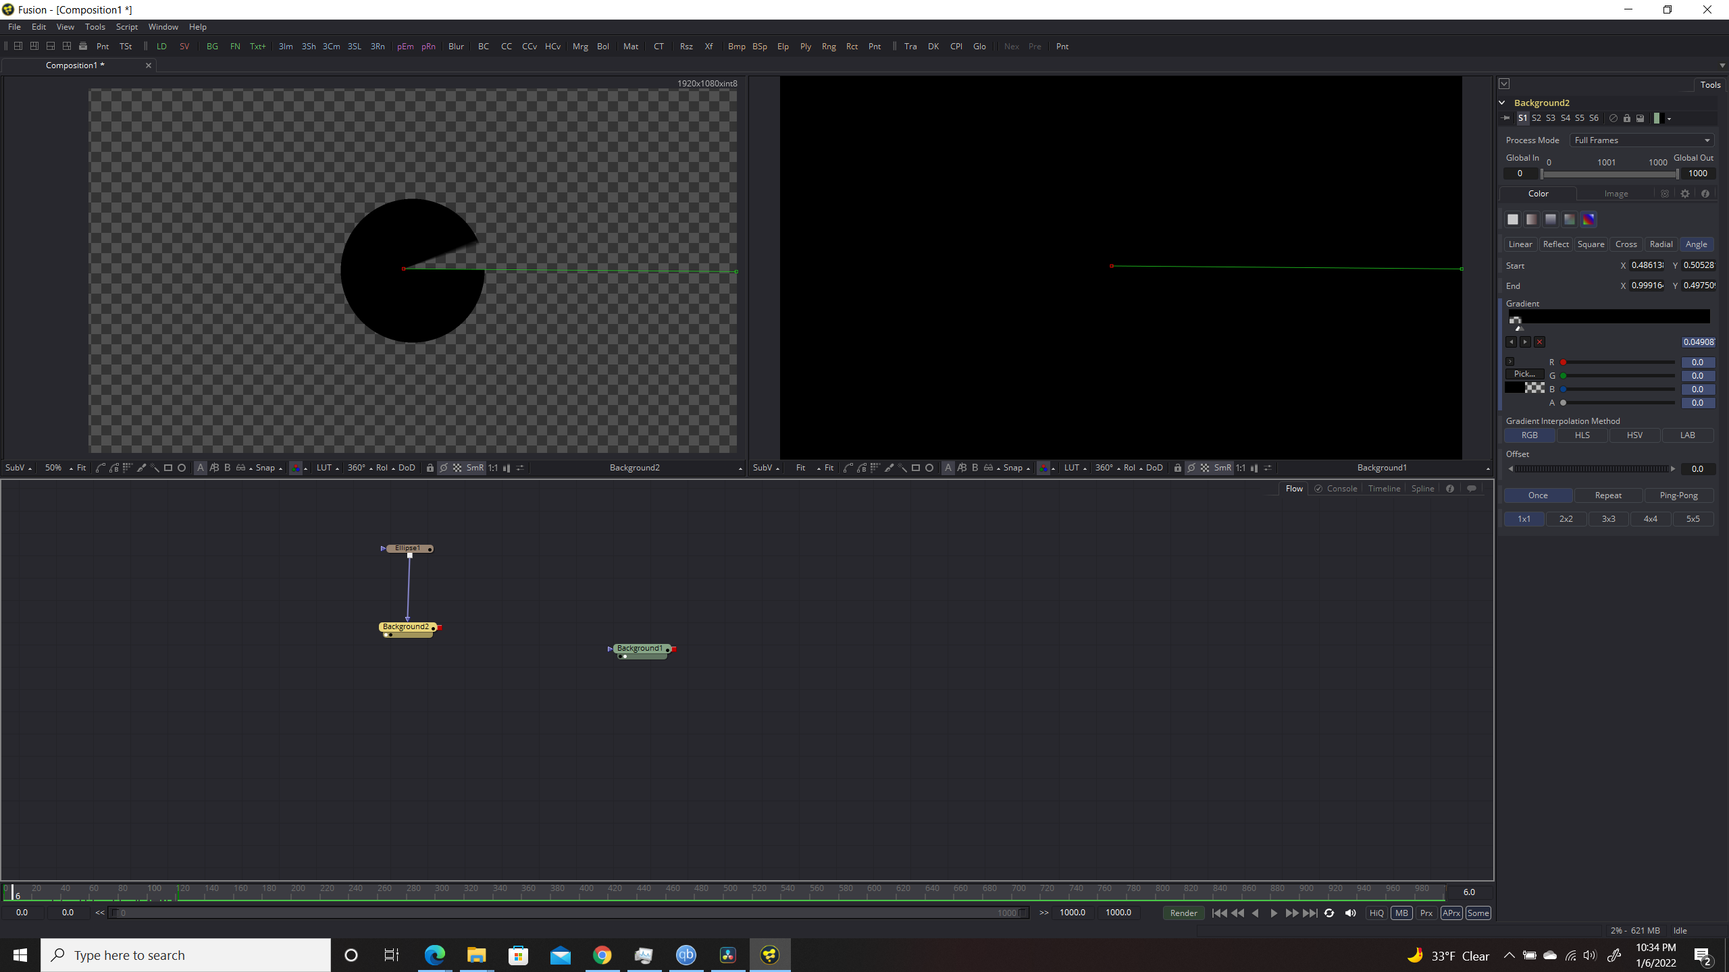Open SubV dropdown in left viewer
The image size is (1729, 972).
(x=18, y=468)
